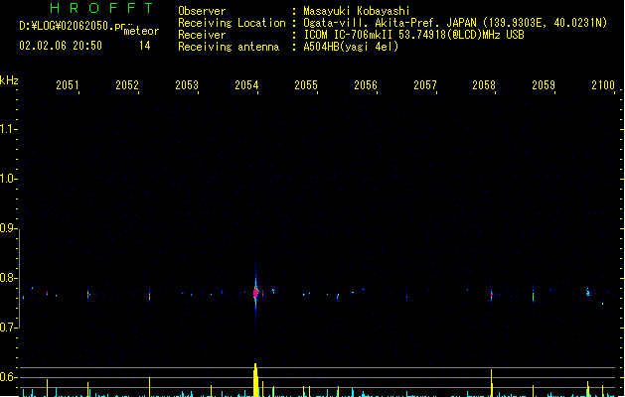Click the 2051 time axis marker
The image size is (625, 397).
click(x=68, y=85)
